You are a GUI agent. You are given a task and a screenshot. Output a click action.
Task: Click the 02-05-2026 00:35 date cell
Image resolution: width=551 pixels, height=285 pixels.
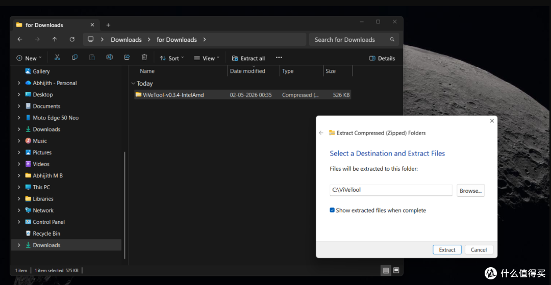click(251, 95)
